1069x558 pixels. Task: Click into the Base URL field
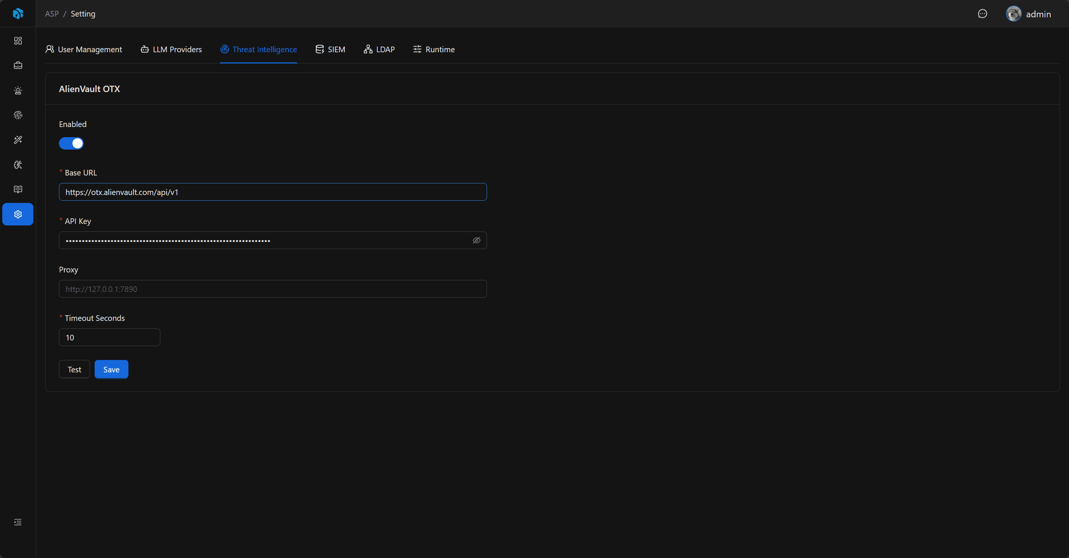pyautogui.click(x=273, y=192)
